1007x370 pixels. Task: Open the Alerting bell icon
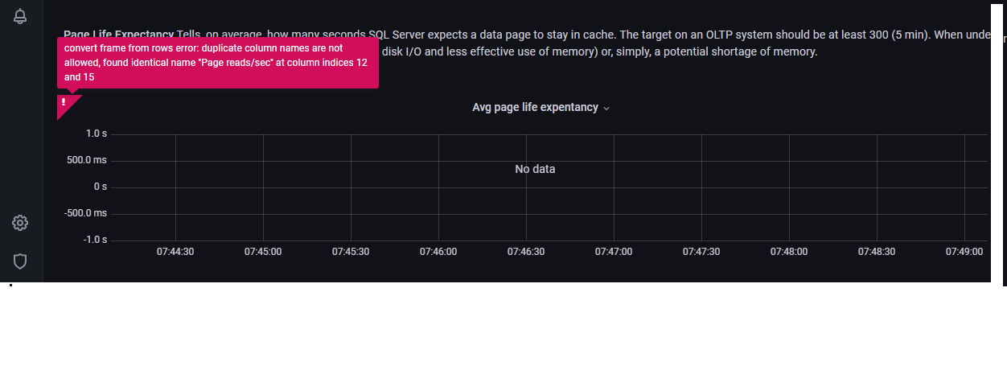tap(21, 16)
